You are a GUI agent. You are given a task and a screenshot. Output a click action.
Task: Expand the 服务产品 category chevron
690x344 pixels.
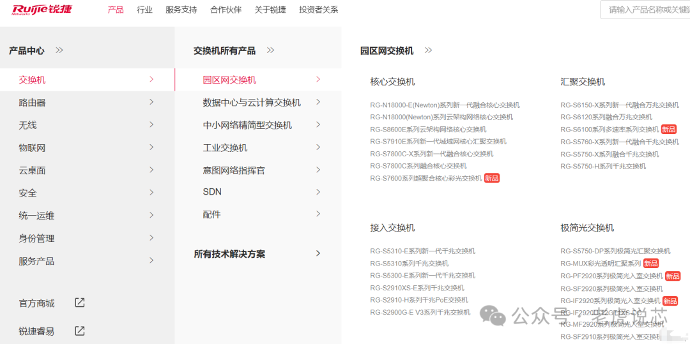point(151,260)
